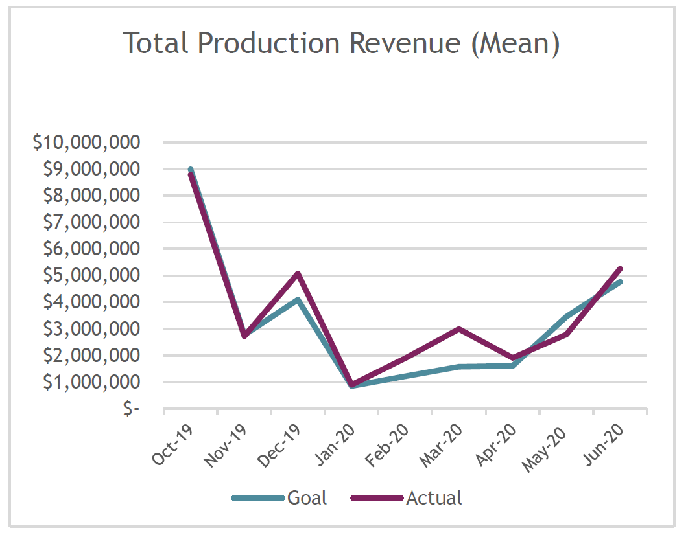688x535 pixels.
Task: Select the $2,000,000 axis label
Action: click(91, 356)
